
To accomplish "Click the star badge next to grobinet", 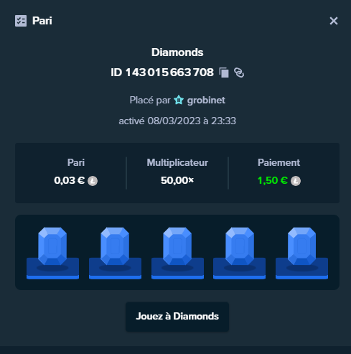I will point(179,100).
